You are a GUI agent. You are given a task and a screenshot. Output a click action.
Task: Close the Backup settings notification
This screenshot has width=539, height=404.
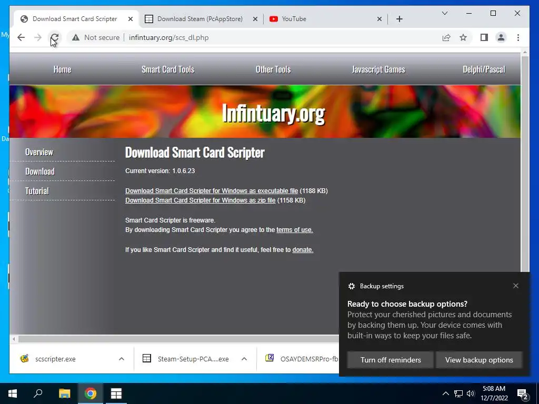pos(516,286)
